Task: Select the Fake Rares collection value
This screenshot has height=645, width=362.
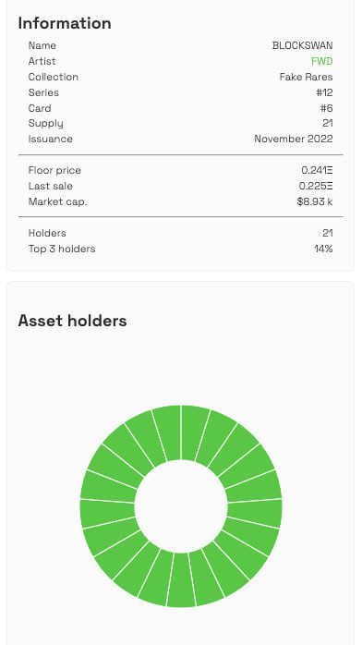Action: tap(306, 77)
